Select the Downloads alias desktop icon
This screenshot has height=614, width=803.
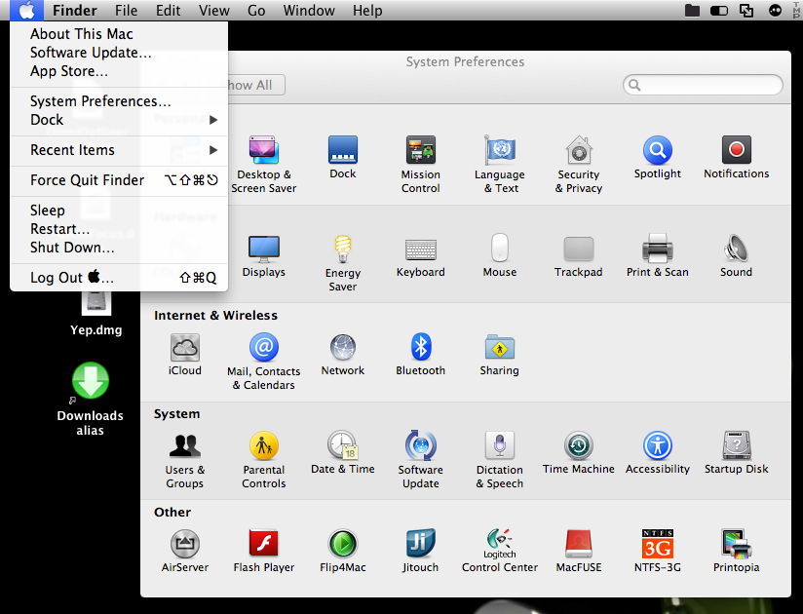[90, 399]
